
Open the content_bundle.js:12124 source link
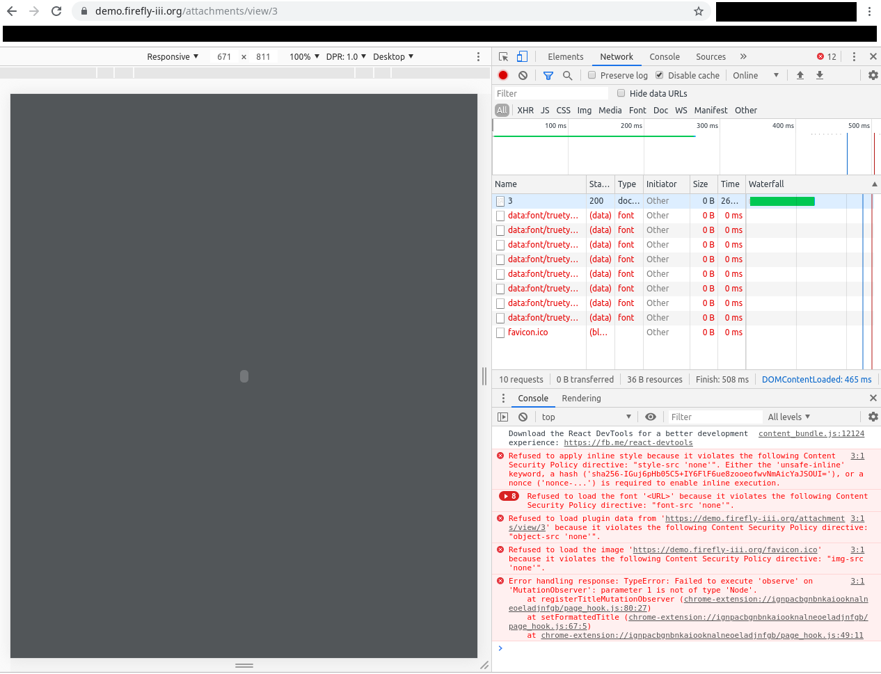(x=811, y=433)
